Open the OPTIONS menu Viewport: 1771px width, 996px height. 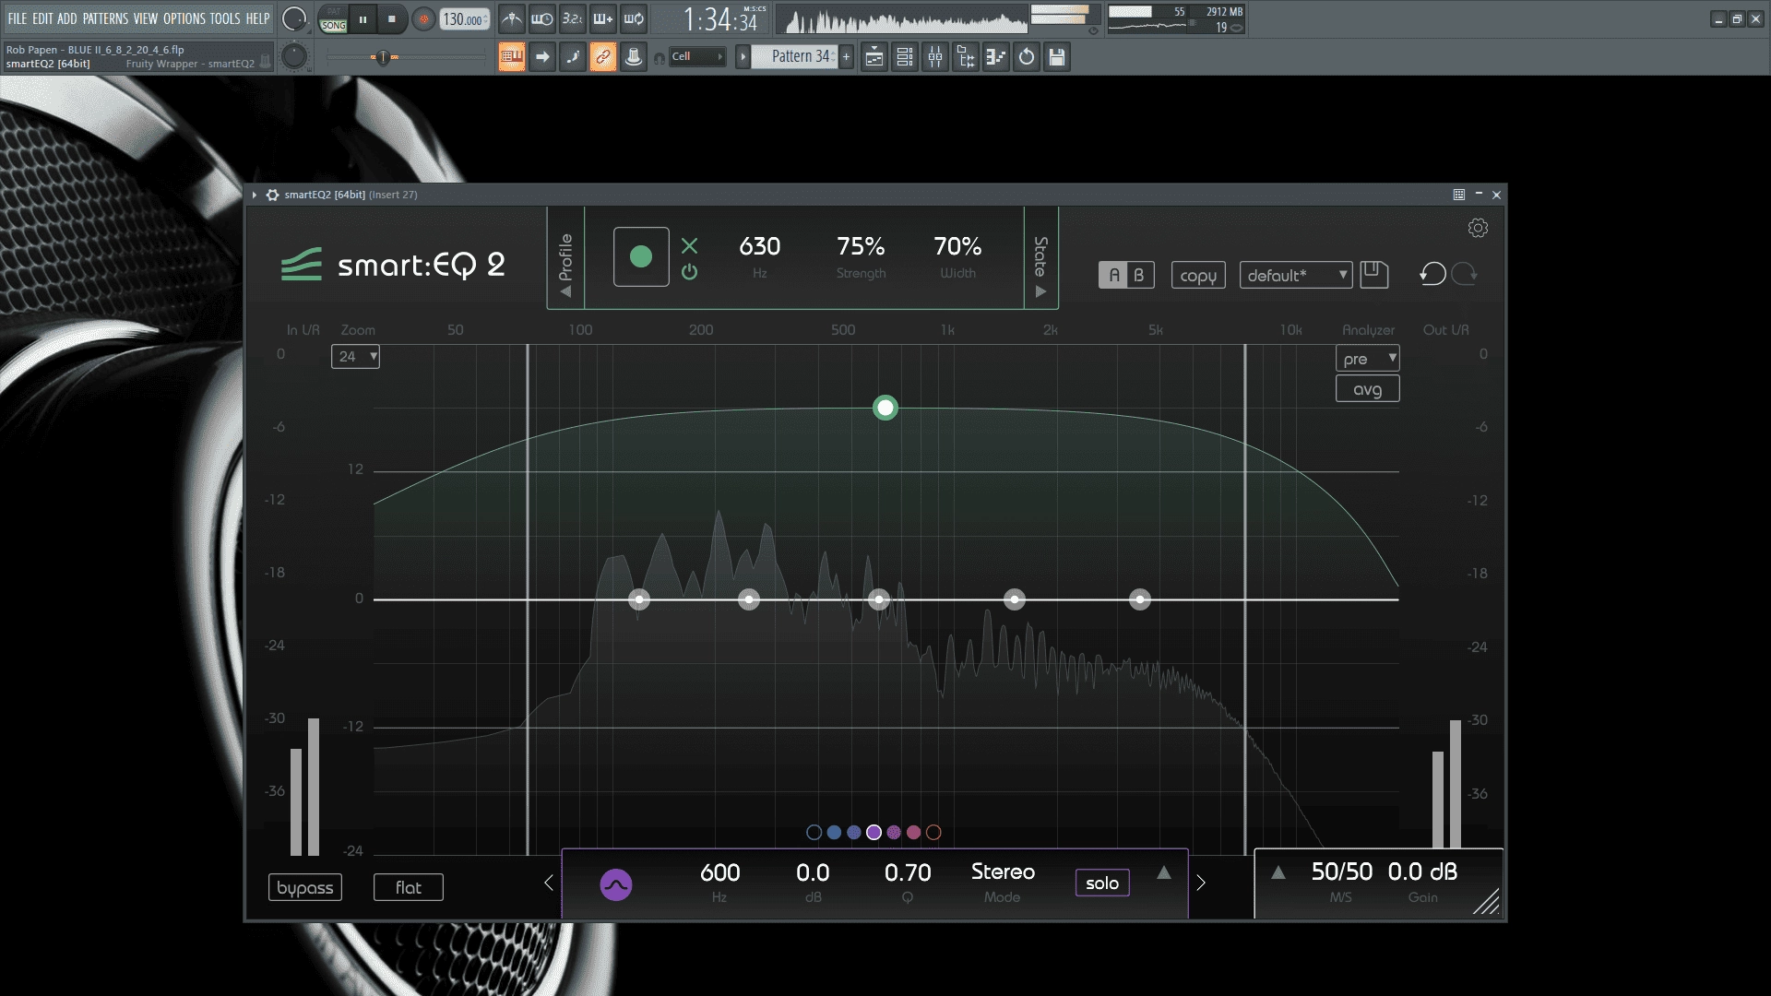pyautogui.click(x=184, y=18)
